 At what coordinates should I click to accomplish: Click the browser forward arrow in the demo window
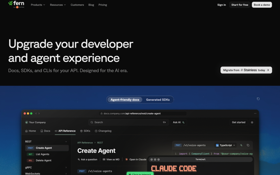pyautogui.click(x=39, y=113)
